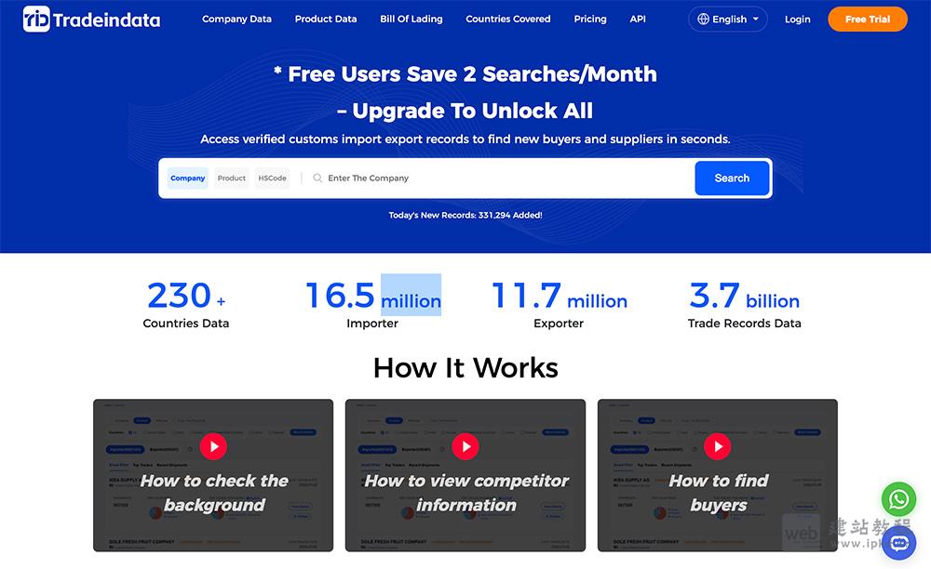
Task: Open the Product Data menu
Action: point(326,20)
